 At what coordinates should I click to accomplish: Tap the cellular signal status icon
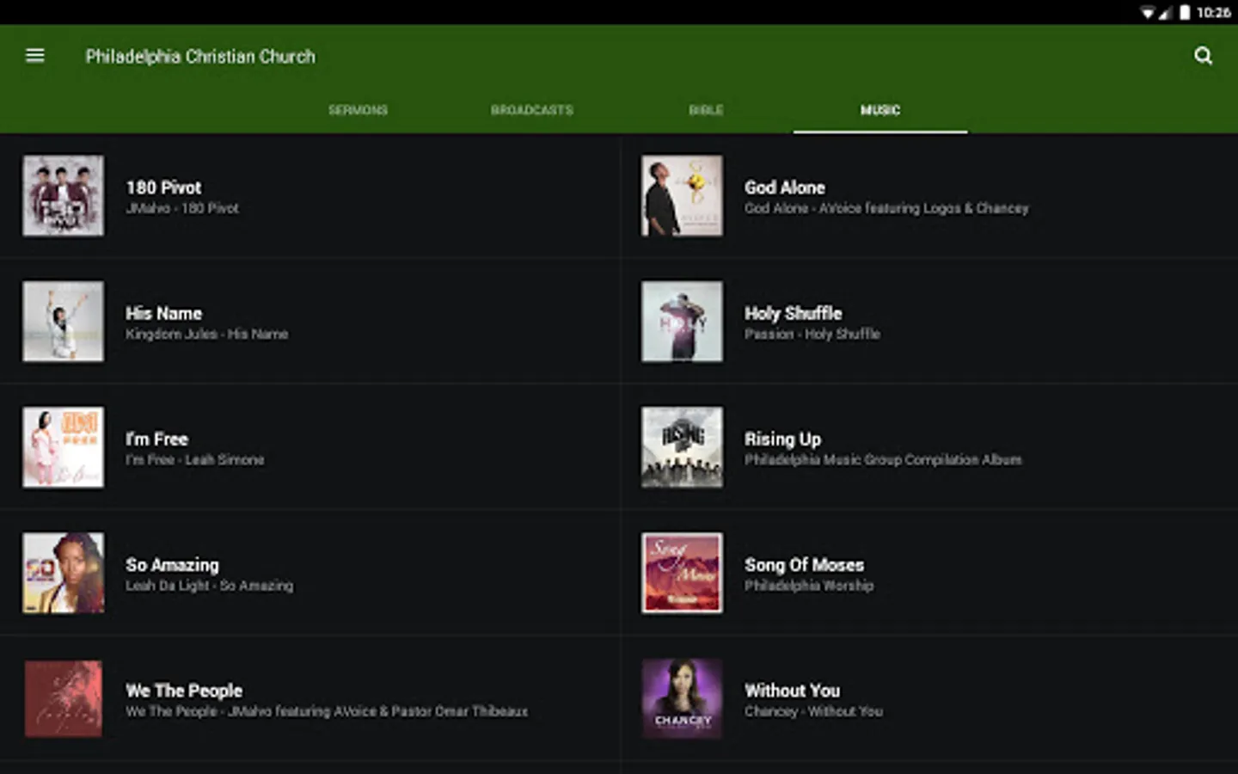point(1165,13)
